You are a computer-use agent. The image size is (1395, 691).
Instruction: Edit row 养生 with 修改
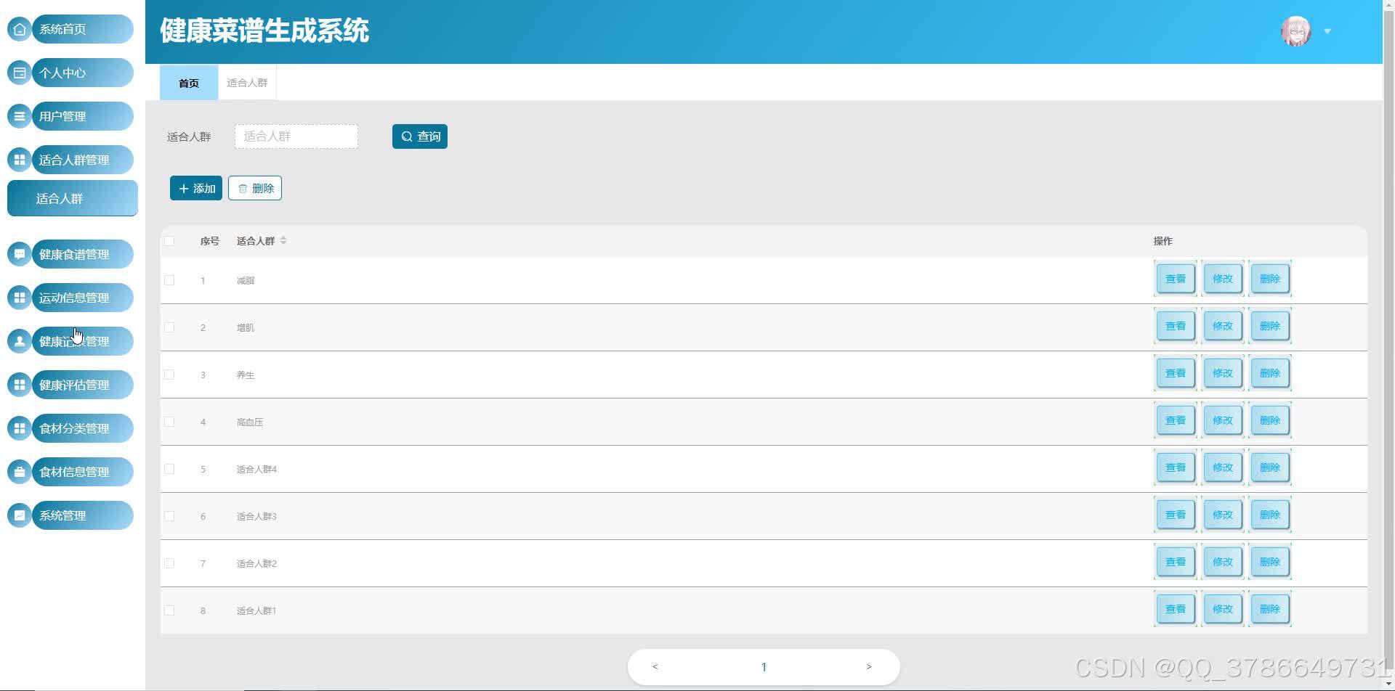(x=1223, y=373)
